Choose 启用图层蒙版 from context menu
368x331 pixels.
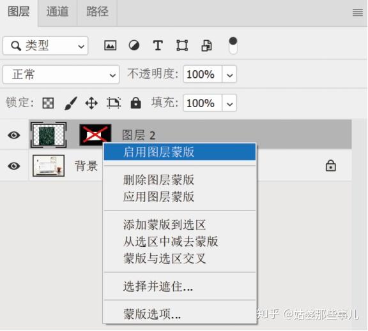point(180,152)
